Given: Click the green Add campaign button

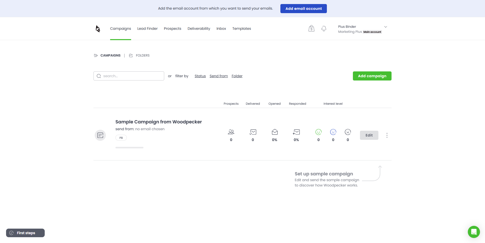Looking at the screenshot, I should pyautogui.click(x=372, y=76).
